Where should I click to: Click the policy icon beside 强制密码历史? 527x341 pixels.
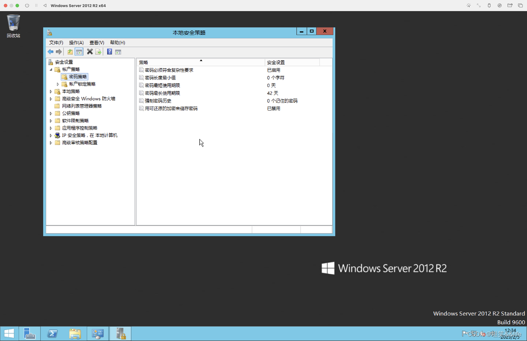click(141, 101)
